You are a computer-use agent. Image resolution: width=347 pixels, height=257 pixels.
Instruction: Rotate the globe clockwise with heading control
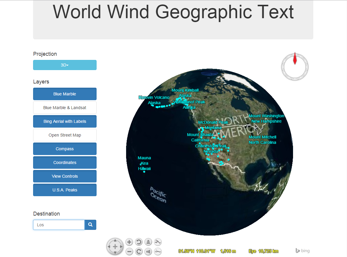pyautogui.click(x=139, y=252)
